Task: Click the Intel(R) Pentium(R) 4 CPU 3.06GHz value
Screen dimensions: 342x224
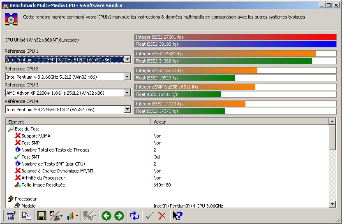Action: point(188,205)
